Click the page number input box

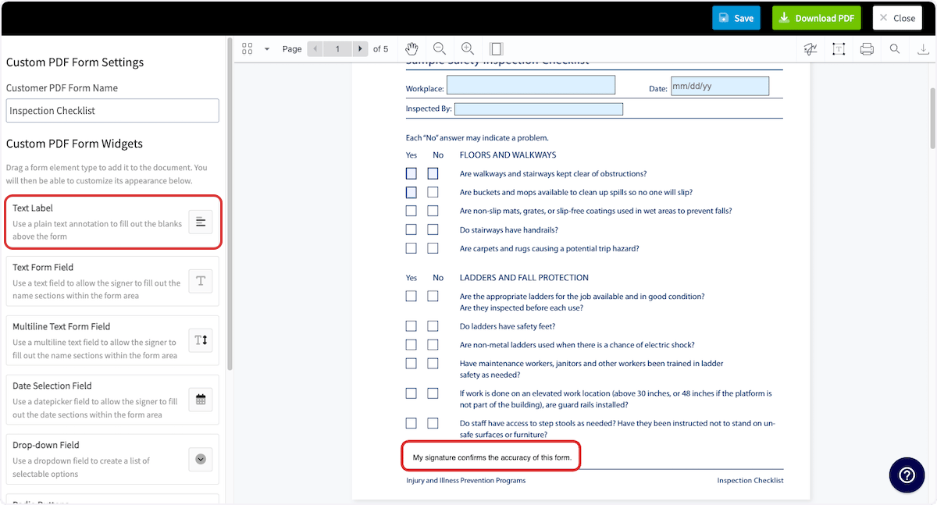(x=337, y=48)
